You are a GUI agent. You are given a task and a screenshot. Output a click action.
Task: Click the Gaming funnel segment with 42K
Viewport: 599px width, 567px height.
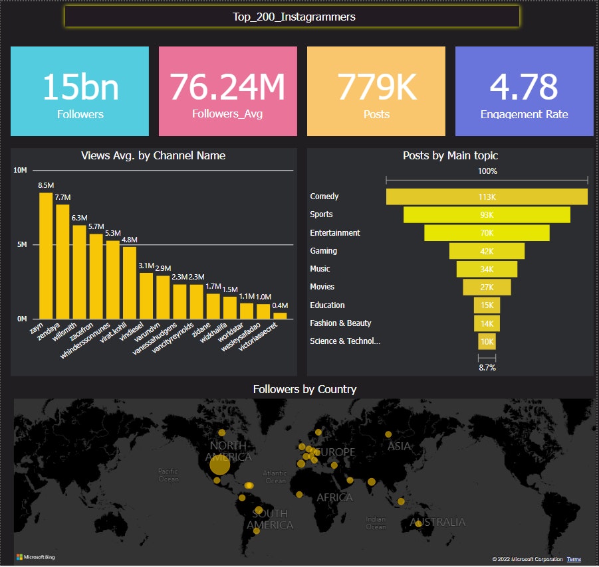(487, 251)
